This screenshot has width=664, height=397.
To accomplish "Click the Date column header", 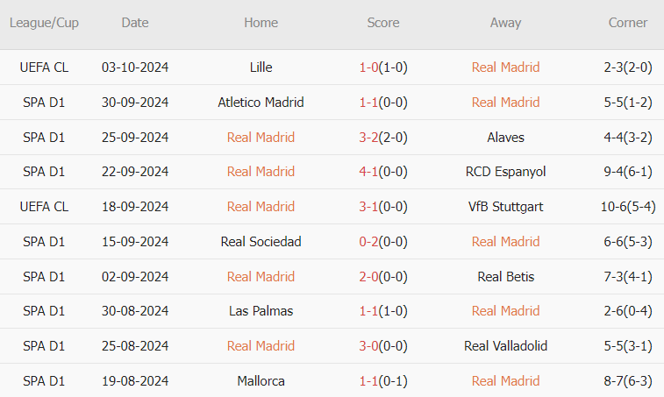I will [x=135, y=23].
